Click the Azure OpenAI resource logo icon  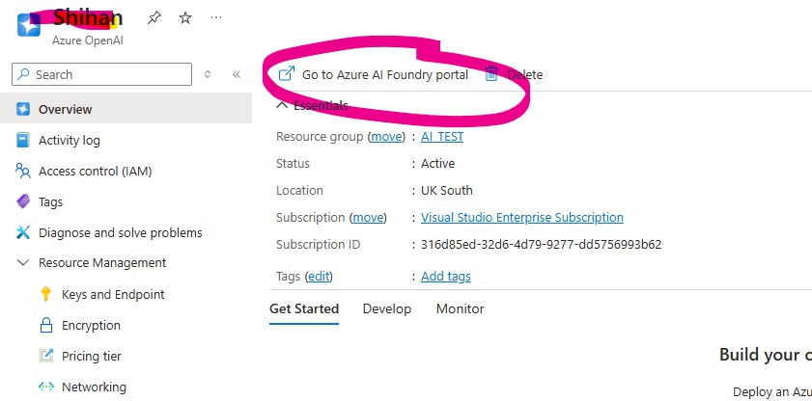coord(29,24)
